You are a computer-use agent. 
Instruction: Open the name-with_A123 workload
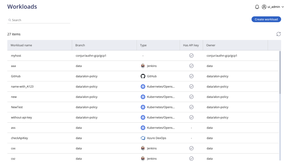coord(22,86)
